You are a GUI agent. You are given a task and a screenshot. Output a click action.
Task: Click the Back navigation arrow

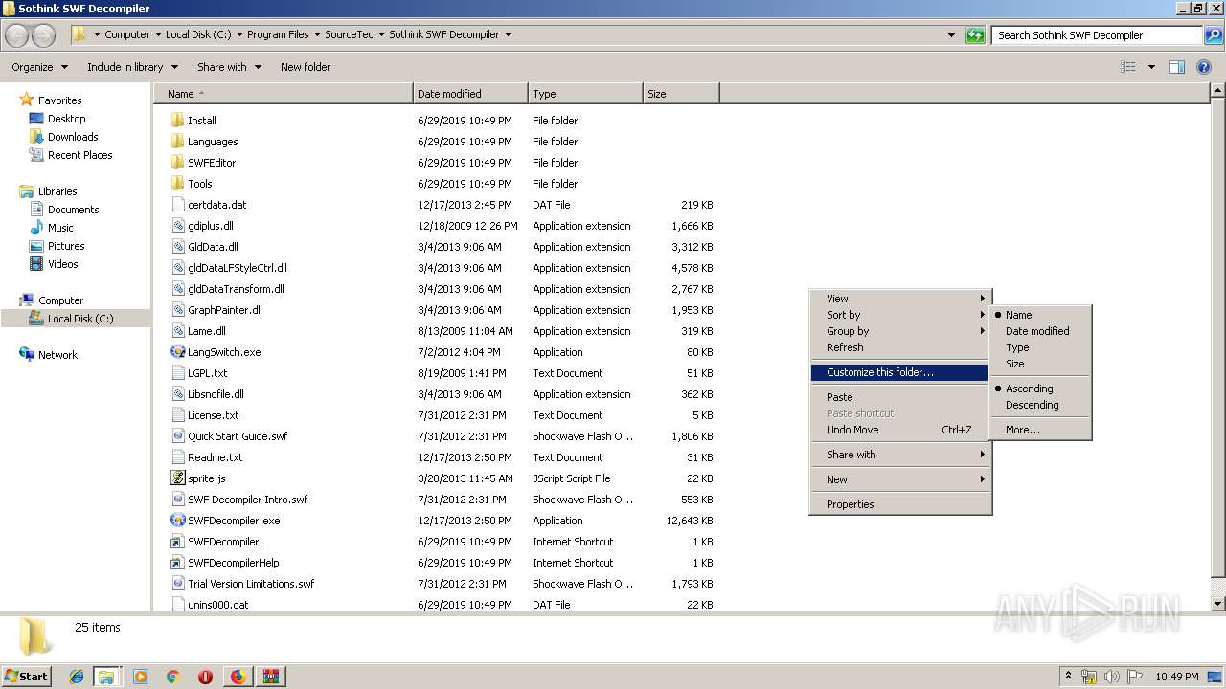(17, 35)
